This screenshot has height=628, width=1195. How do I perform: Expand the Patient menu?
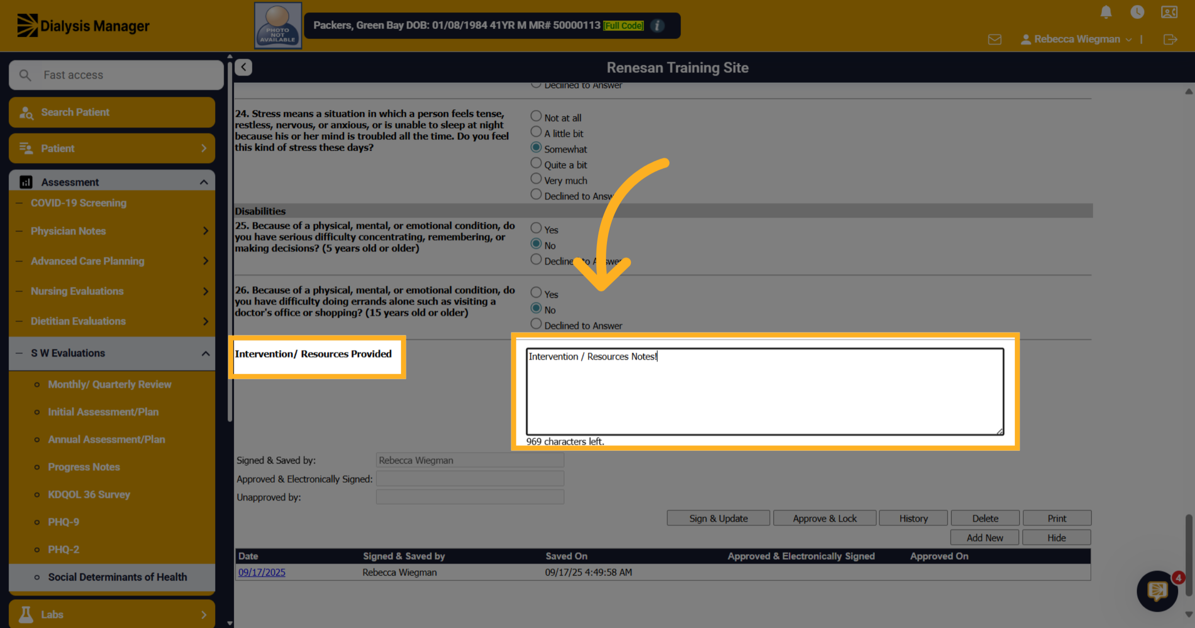[x=112, y=148]
